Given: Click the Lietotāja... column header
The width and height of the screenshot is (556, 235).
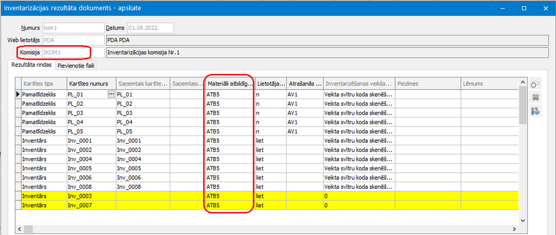Looking at the screenshot, I should point(270,84).
